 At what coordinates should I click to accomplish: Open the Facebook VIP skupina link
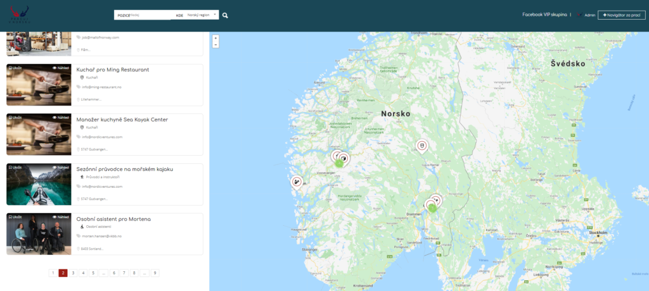544,15
